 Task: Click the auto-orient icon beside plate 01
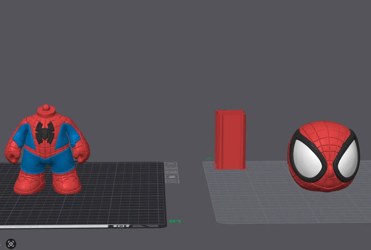pos(172,168)
